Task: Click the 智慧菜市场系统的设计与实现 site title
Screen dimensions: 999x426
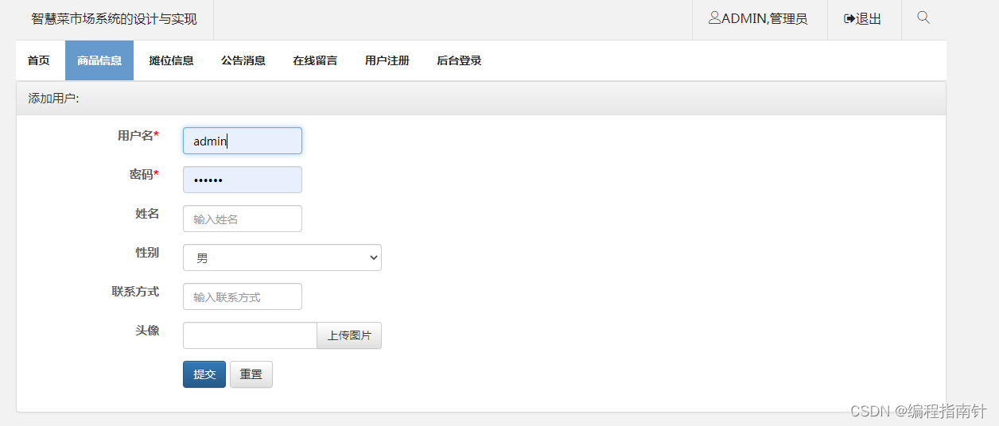Action: coord(115,19)
